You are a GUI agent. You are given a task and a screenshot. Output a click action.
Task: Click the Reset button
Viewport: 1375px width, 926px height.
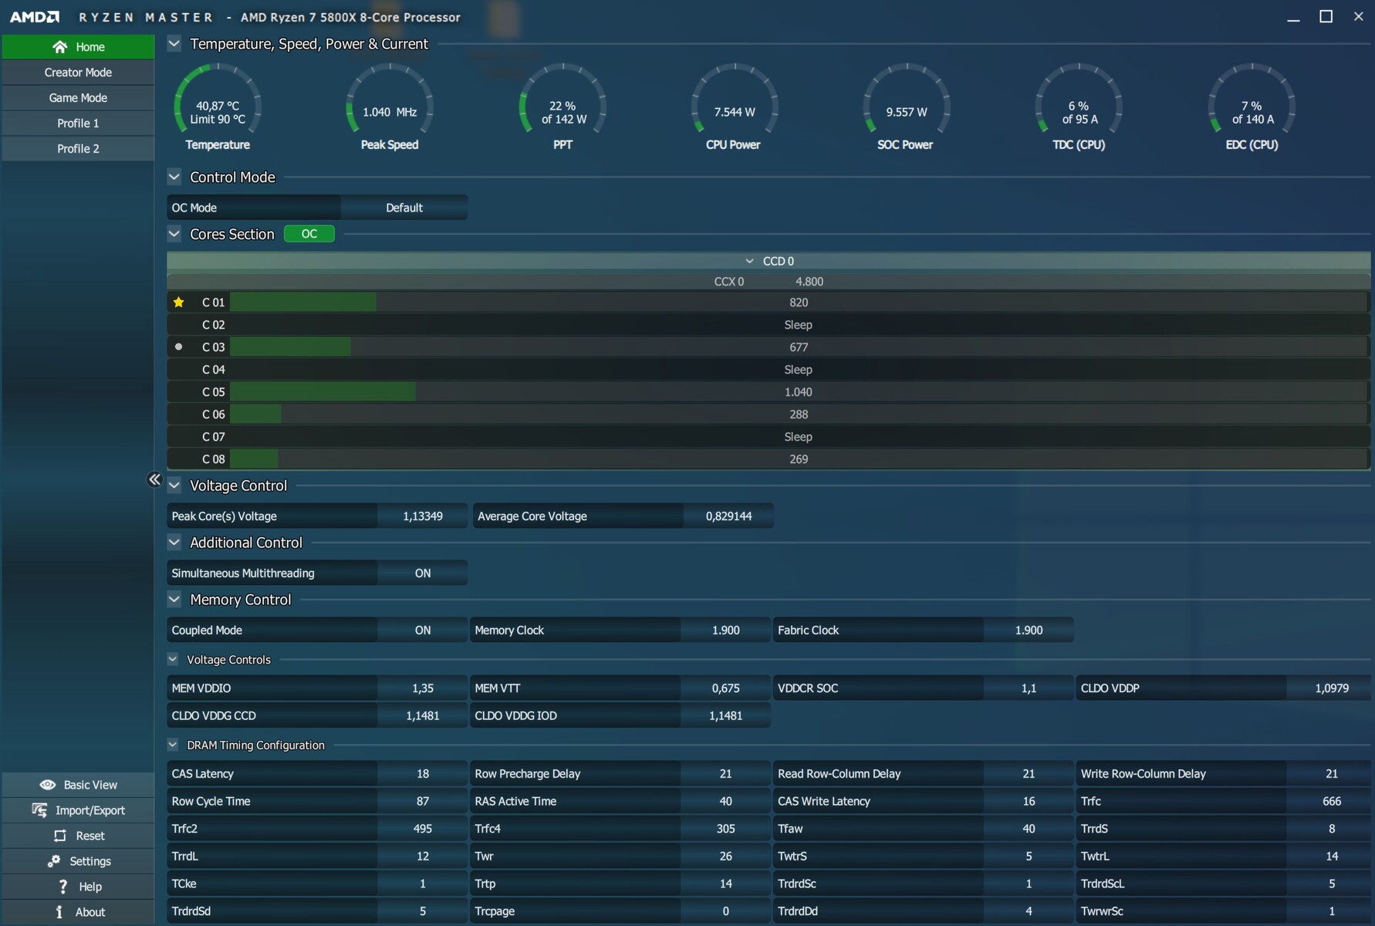coord(78,836)
